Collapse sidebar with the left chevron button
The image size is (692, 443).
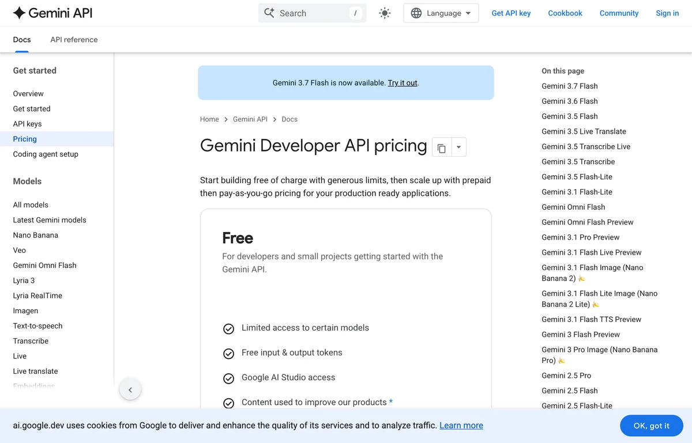coord(130,390)
